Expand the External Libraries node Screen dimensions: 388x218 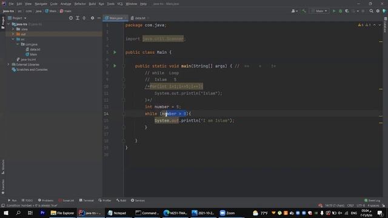[x=8, y=65]
